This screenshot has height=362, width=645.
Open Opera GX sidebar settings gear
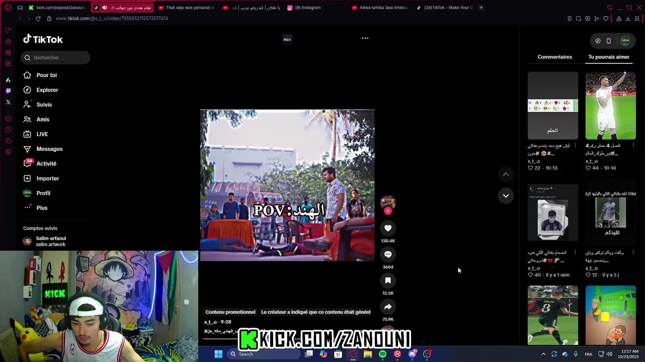pos(8,152)
